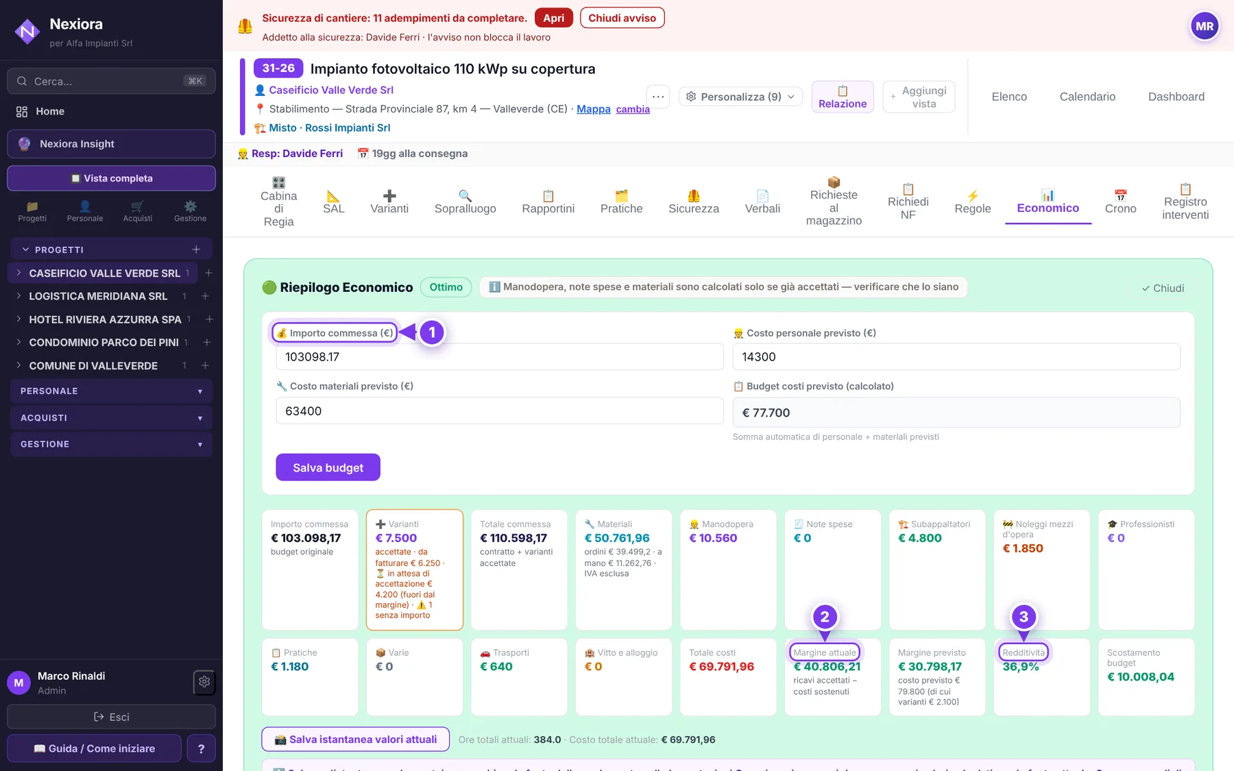Expand the PERSONALE sidebar section

click(111, 391)
